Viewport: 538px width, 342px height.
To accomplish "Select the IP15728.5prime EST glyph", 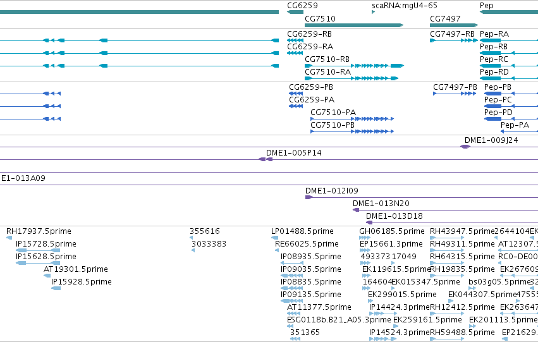I will (x=38, y=250).
